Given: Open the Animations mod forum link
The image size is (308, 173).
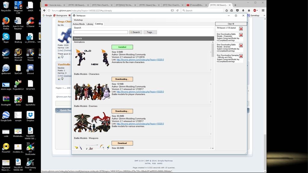Looking at the screenshot, I should coord(140,60).
